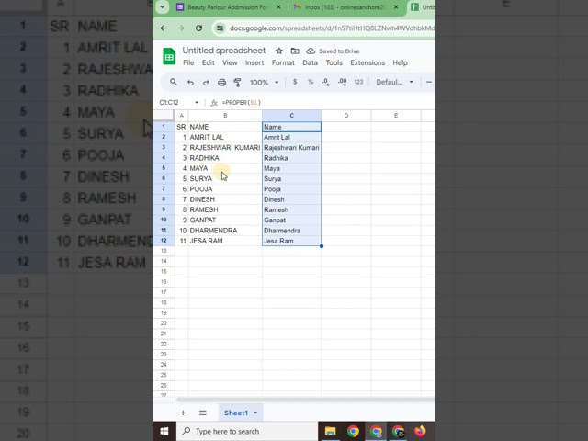Select cell with RAJESHWARI KUMARI in column B
This screenshot has height=441, width=588.
225,148
